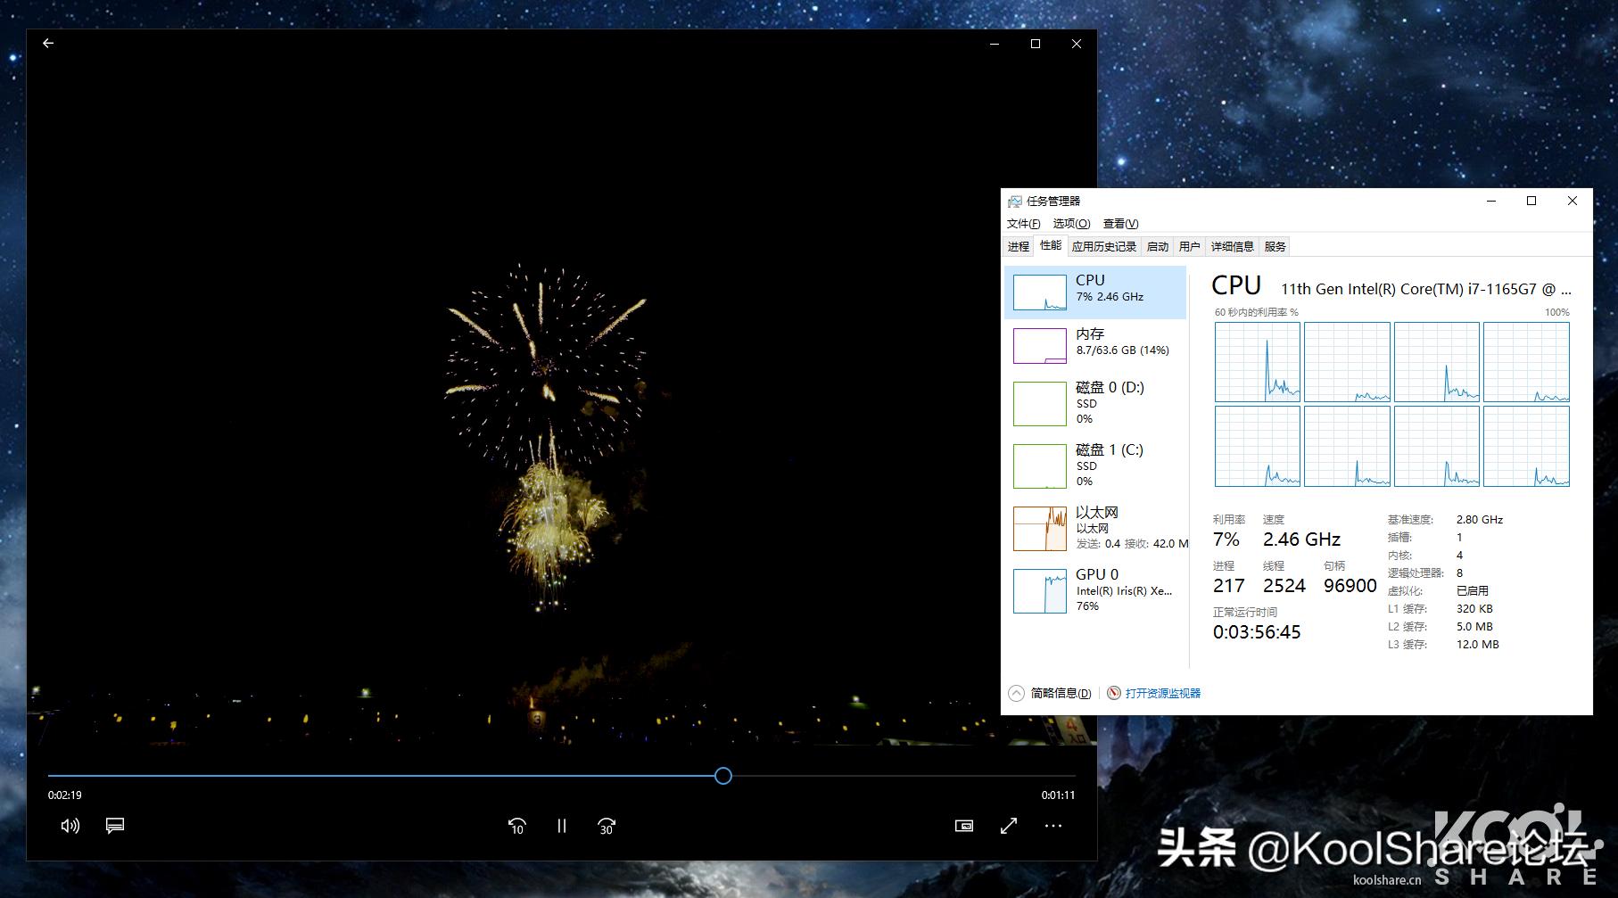The height and width of the screenshot is (898, 1618).
Task: Switch to the 启动 tab
Action: tap(1158, 247)
